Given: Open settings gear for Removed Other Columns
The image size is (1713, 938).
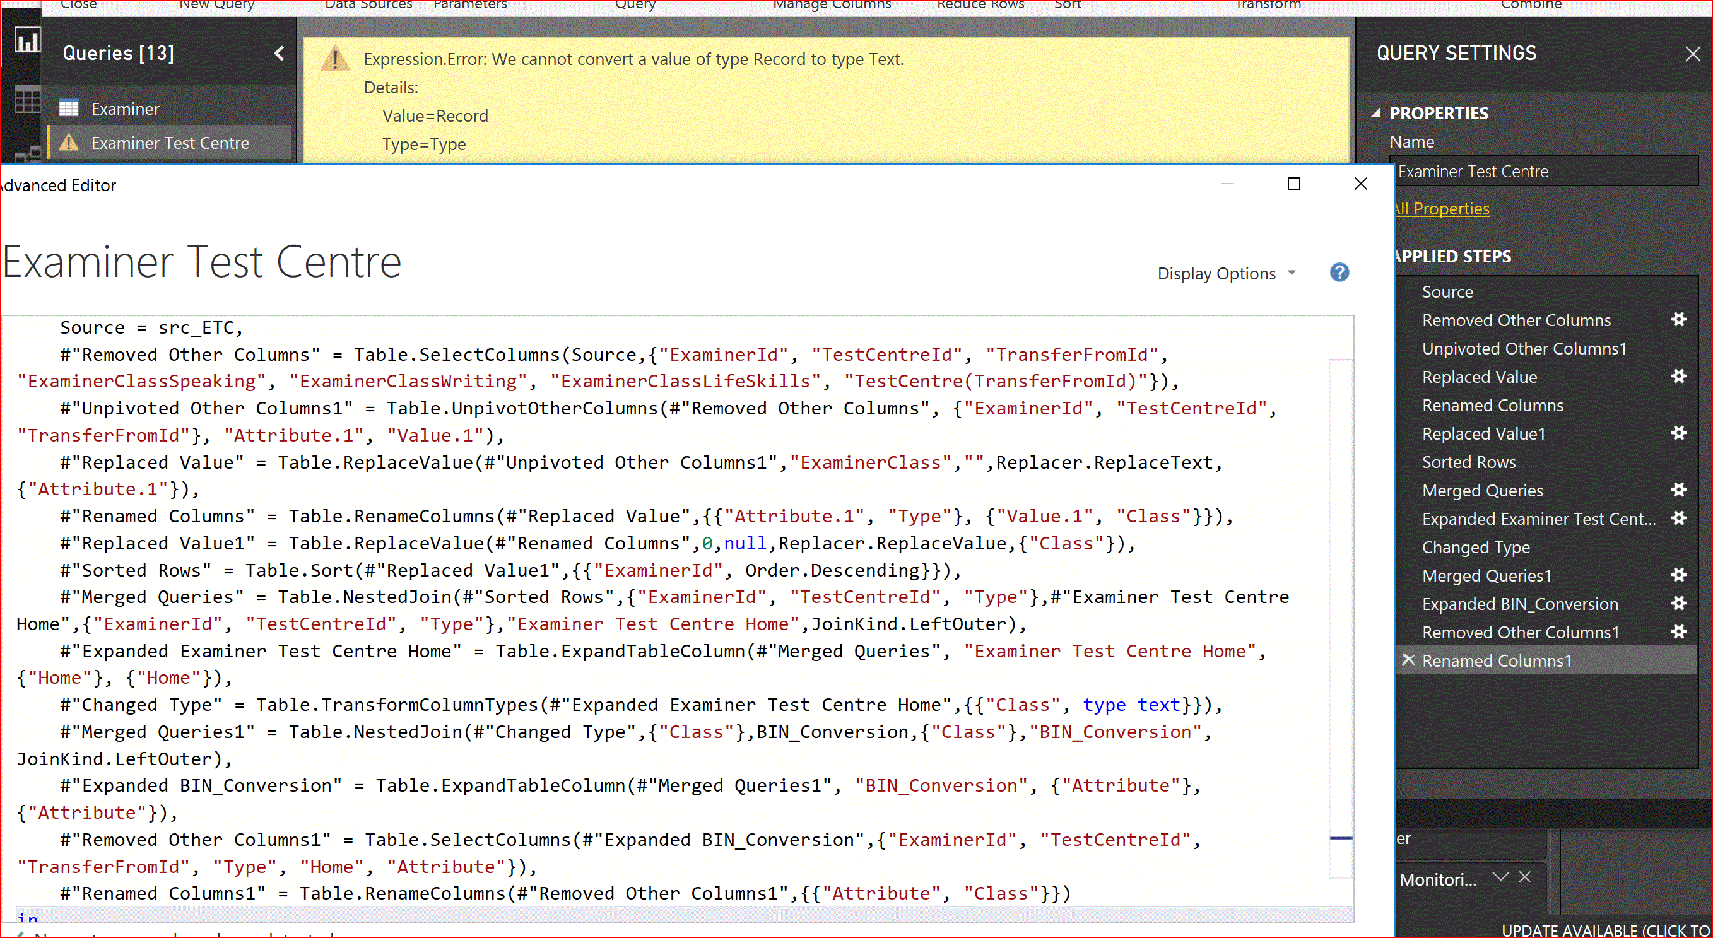Looking at the screenshot, I should tap(1678, 320).
